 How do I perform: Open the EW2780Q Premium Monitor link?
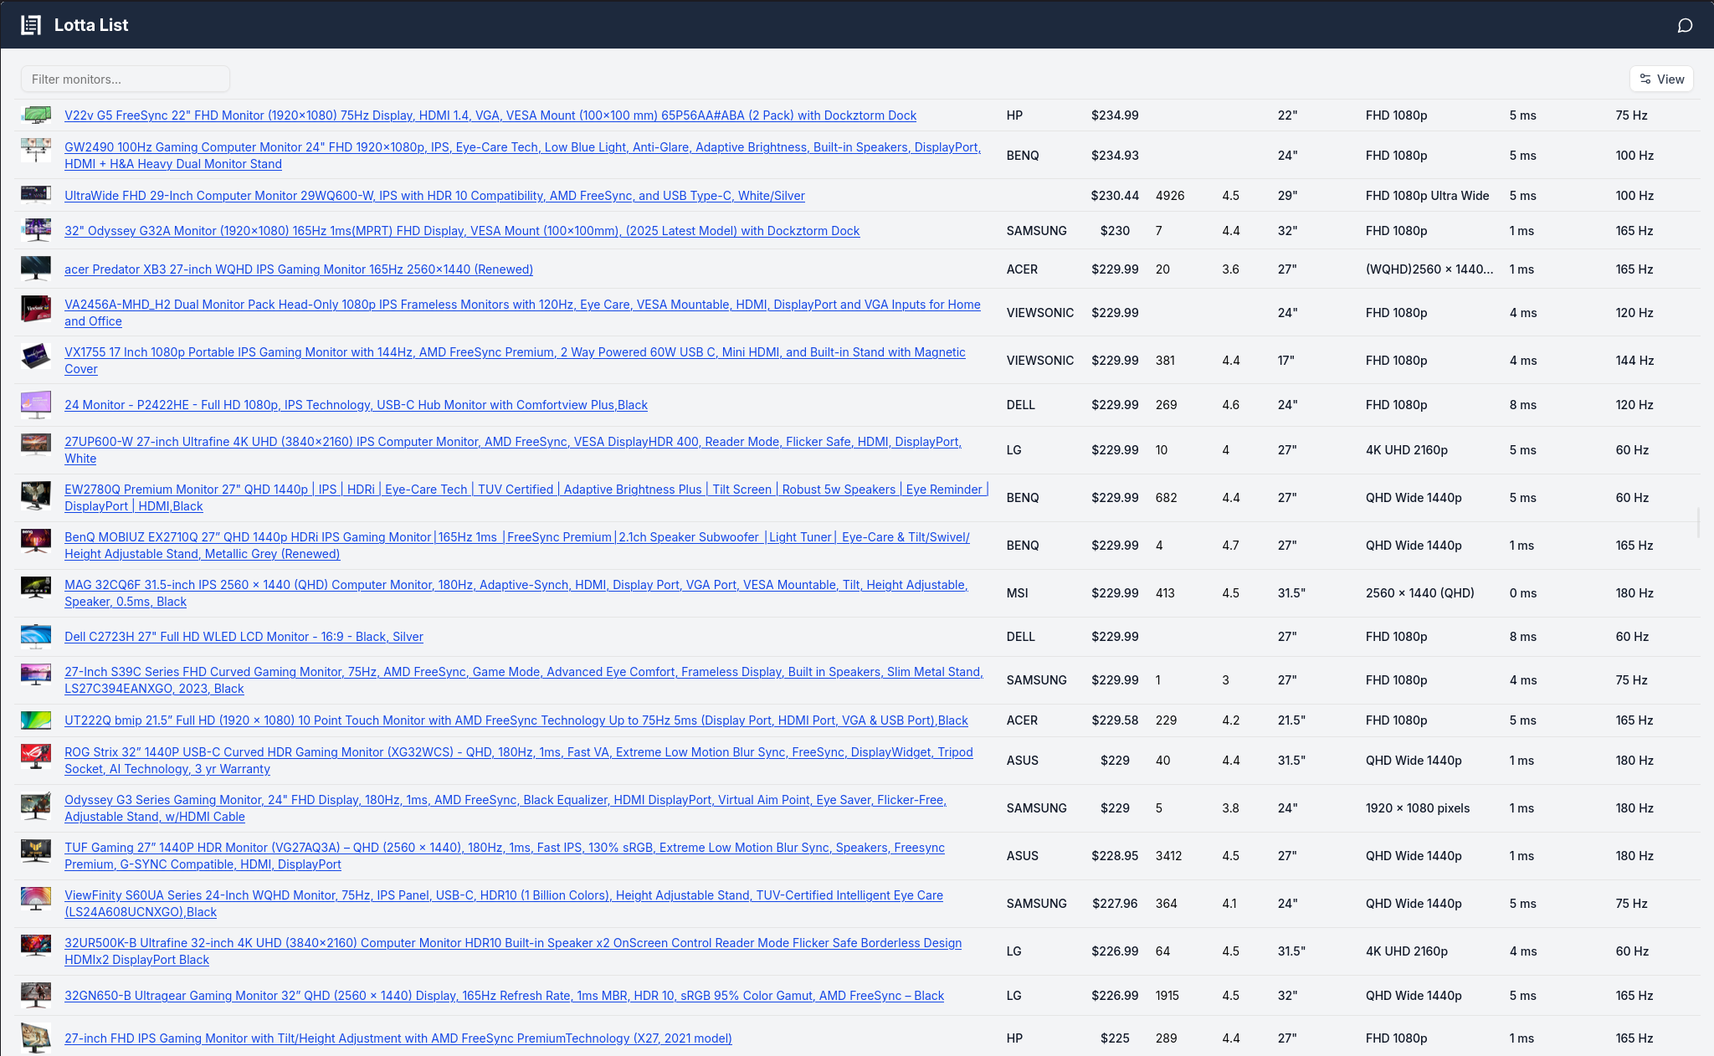pos(526,498)
